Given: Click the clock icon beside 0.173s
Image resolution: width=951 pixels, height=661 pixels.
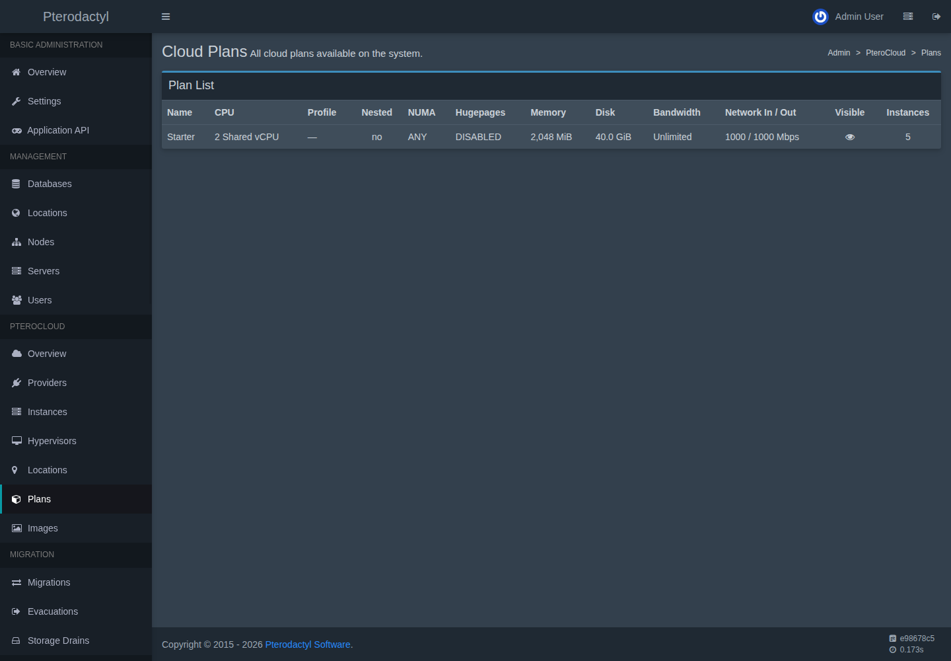Looking at the screenshot, I should [x=893, y=650].
